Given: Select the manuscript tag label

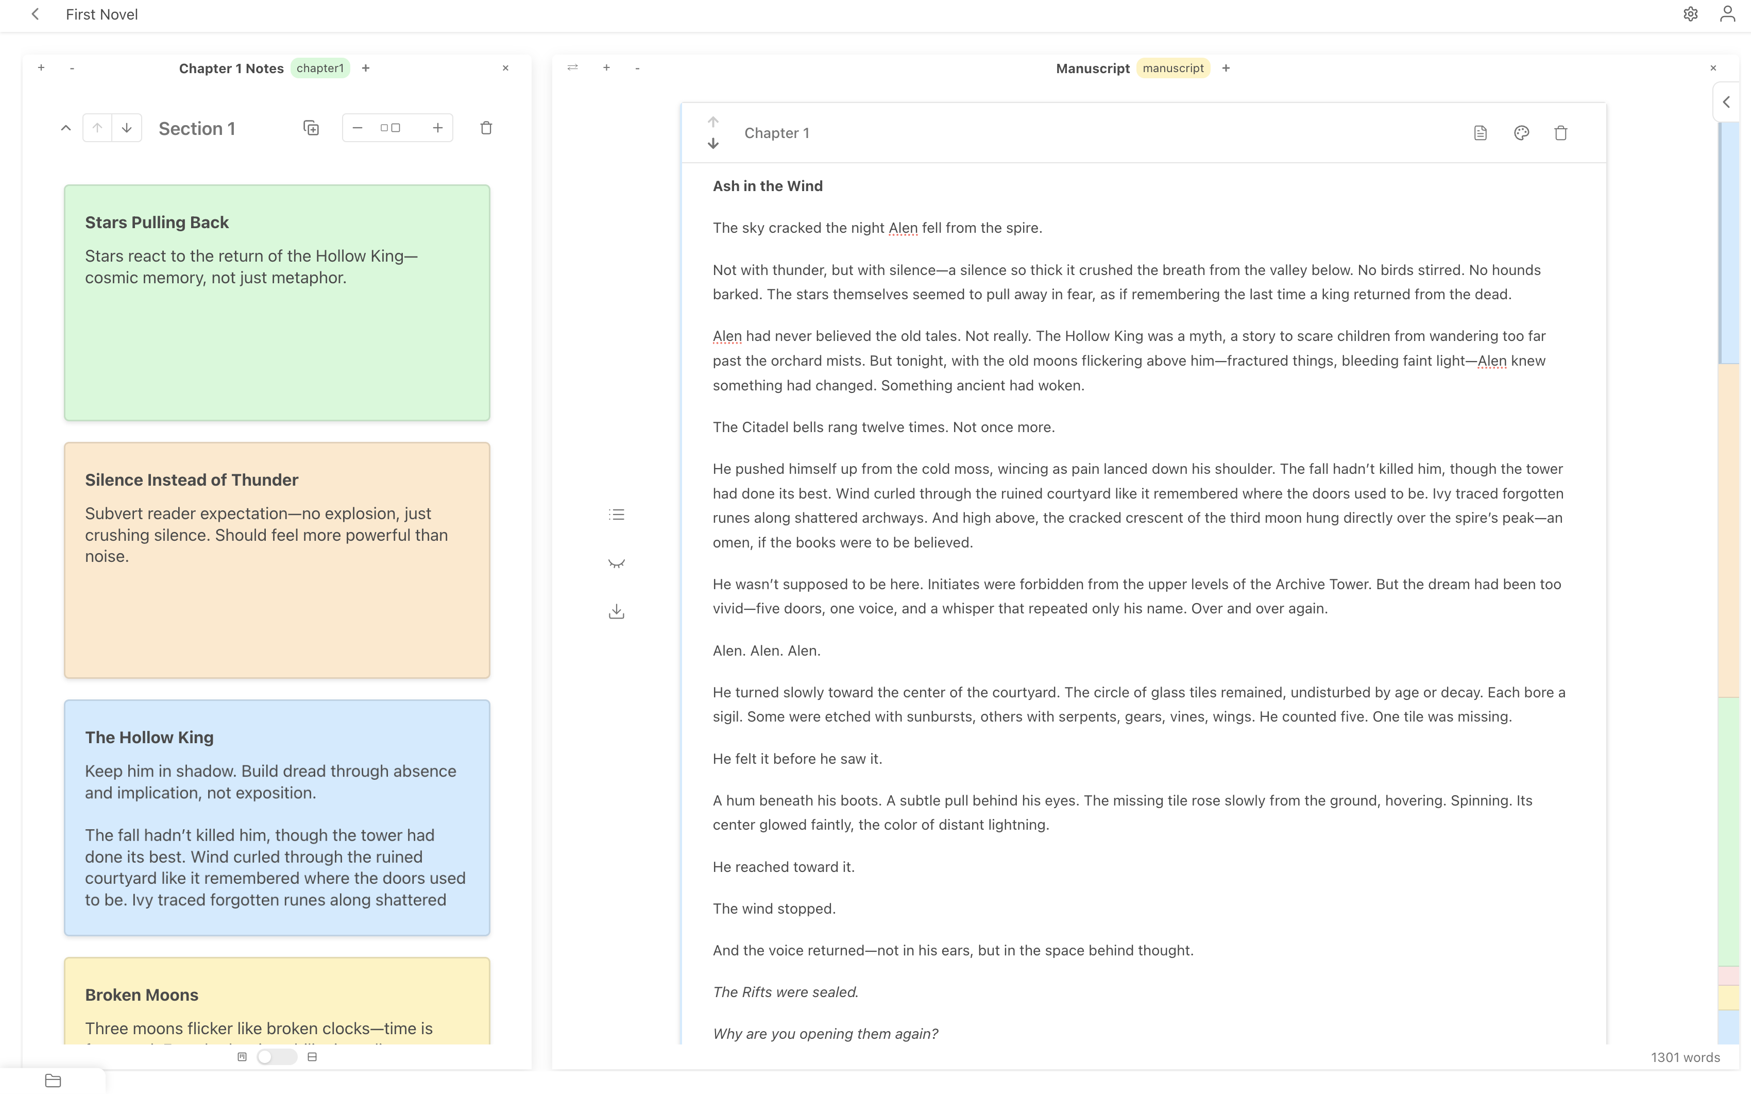Looking at the screenshot, I should pos(1172,68).
